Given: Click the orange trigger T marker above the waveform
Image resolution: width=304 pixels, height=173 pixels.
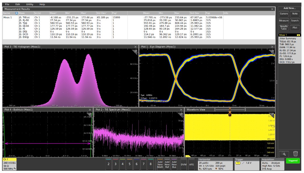Looking at the screenshot, I should click(230, 114).
